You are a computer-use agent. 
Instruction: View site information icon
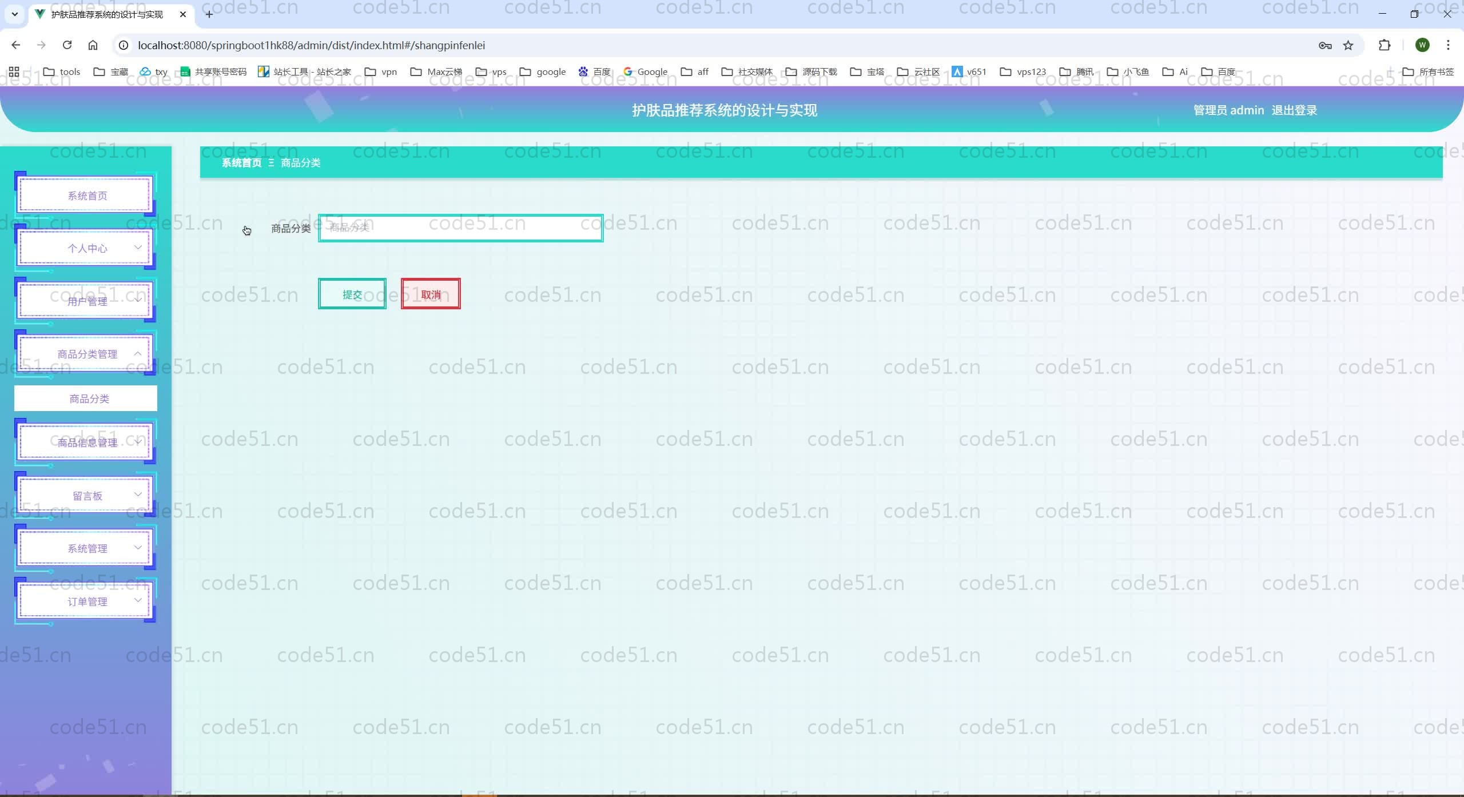tap(124, 45)
